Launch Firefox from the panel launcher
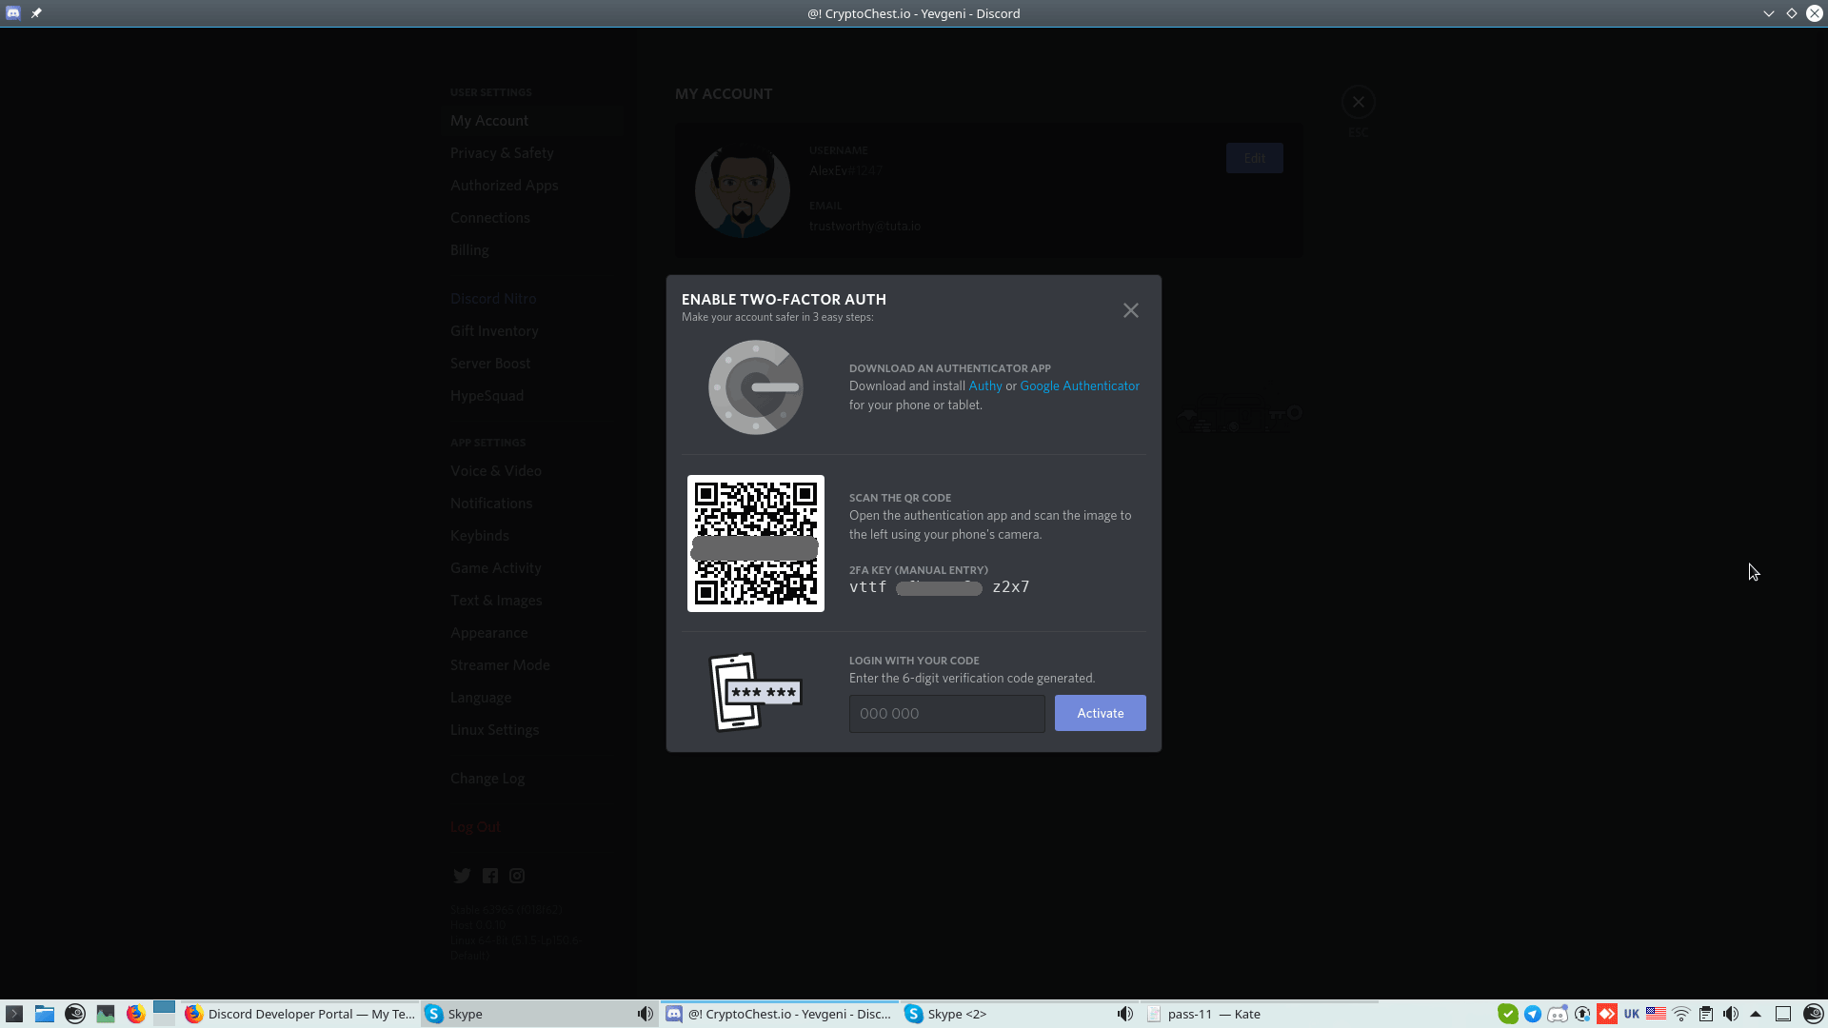 click(135, 1014)
